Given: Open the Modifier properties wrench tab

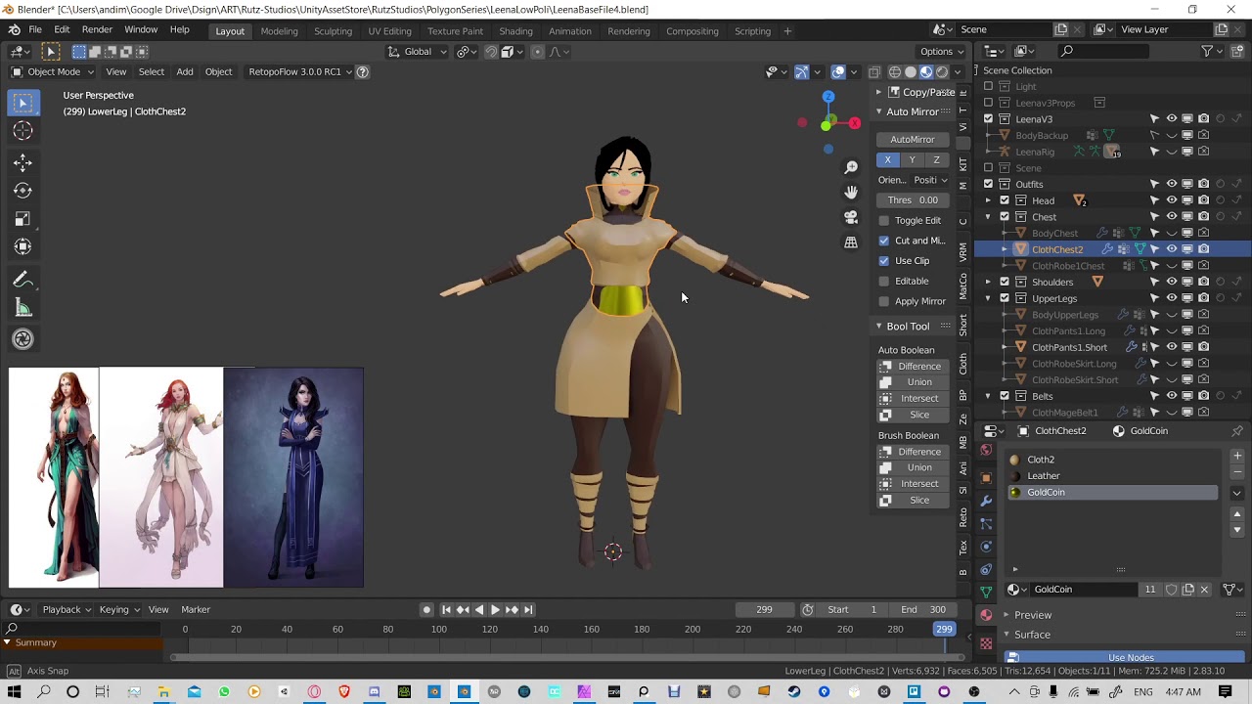Looking at the screenshot, I should pos(986,501).
